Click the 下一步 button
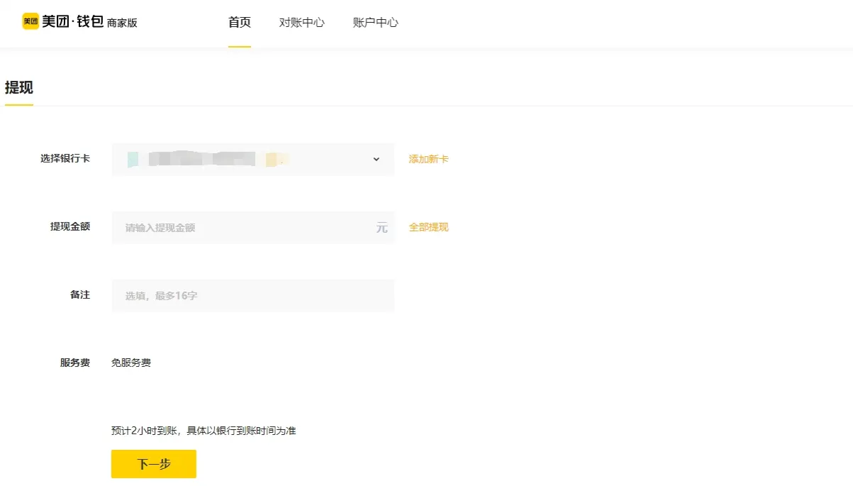Viewport: 853px width, 486px height. click(154, 464)
